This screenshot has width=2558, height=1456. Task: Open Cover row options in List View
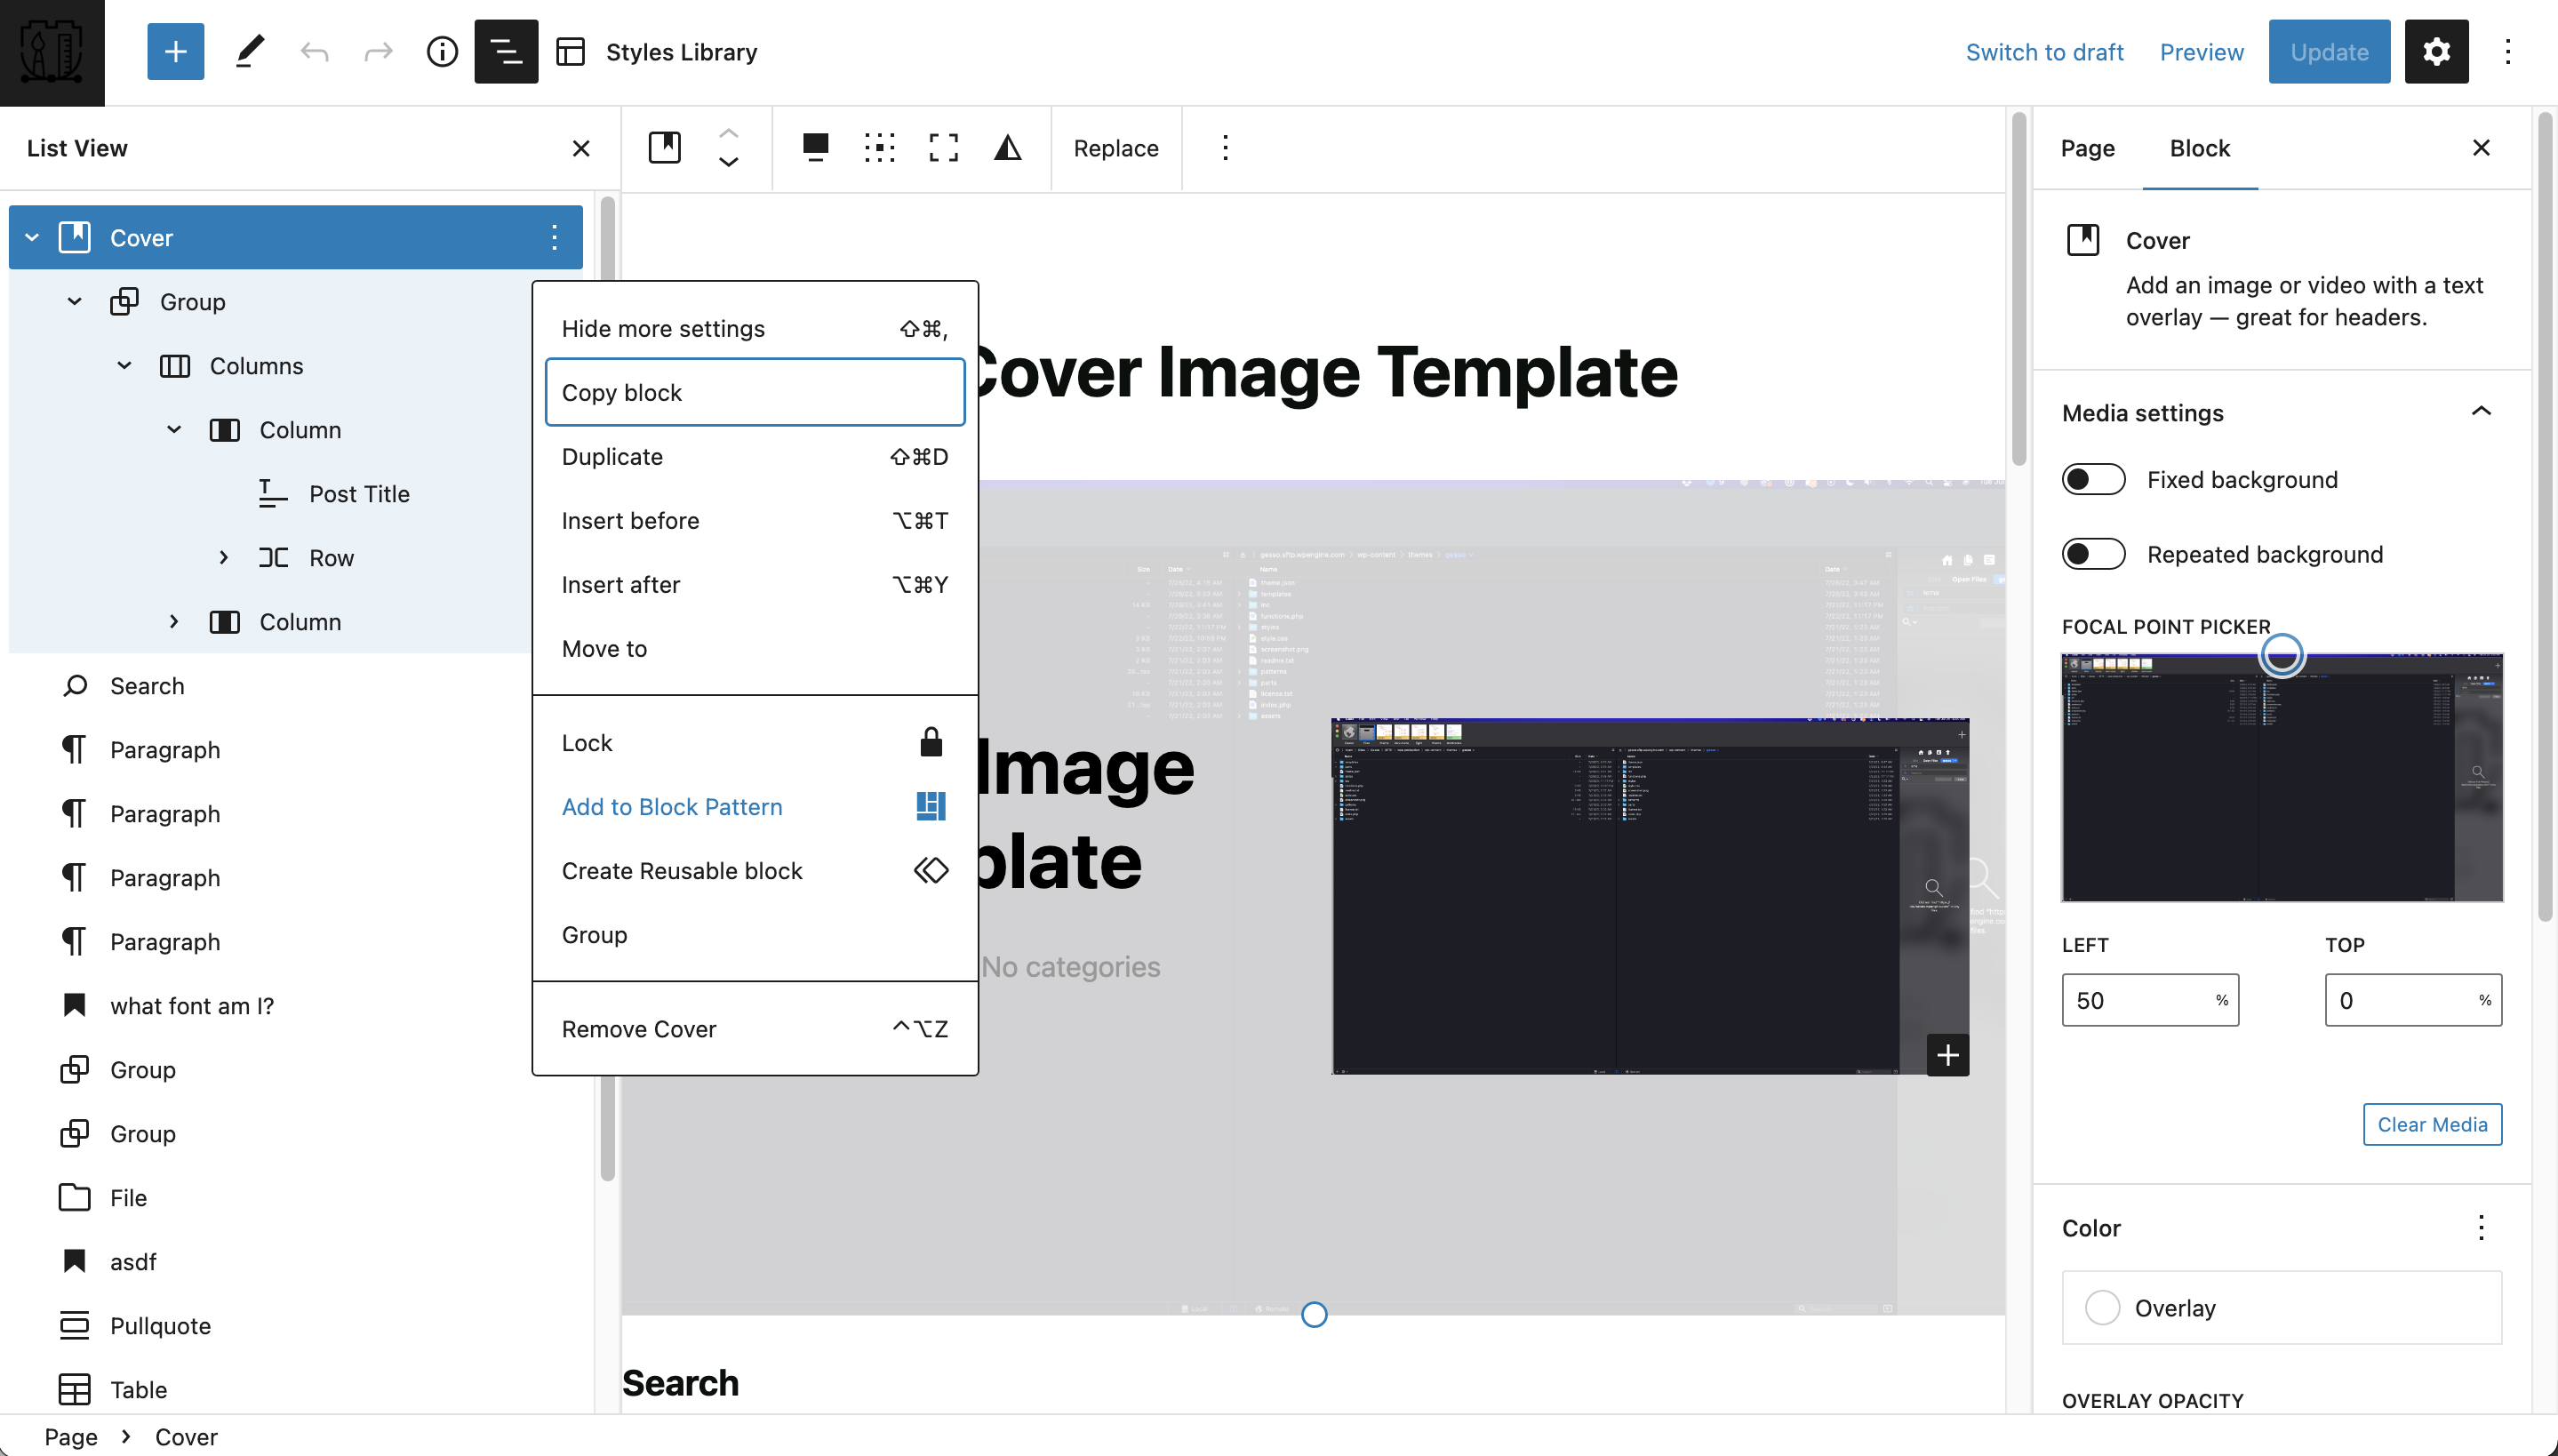click(554, 237)
